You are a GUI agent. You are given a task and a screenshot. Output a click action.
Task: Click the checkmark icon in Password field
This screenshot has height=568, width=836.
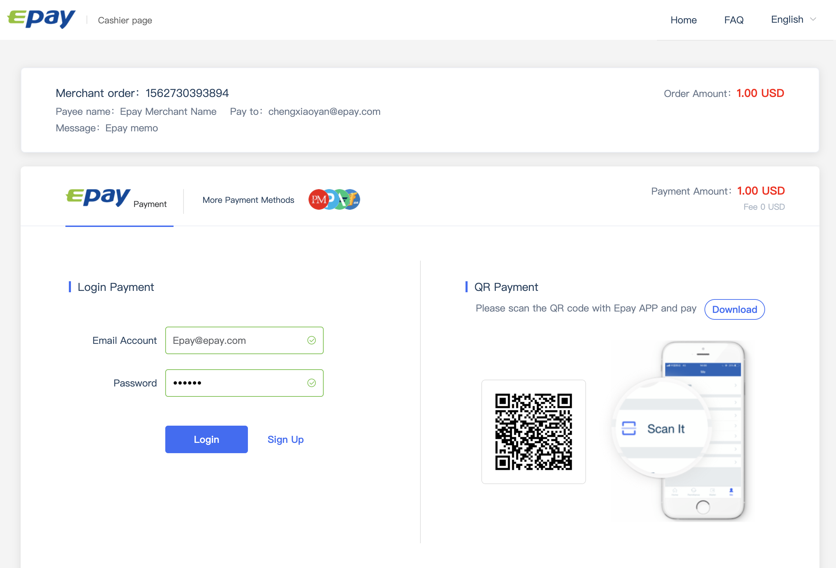pos(312,383)
